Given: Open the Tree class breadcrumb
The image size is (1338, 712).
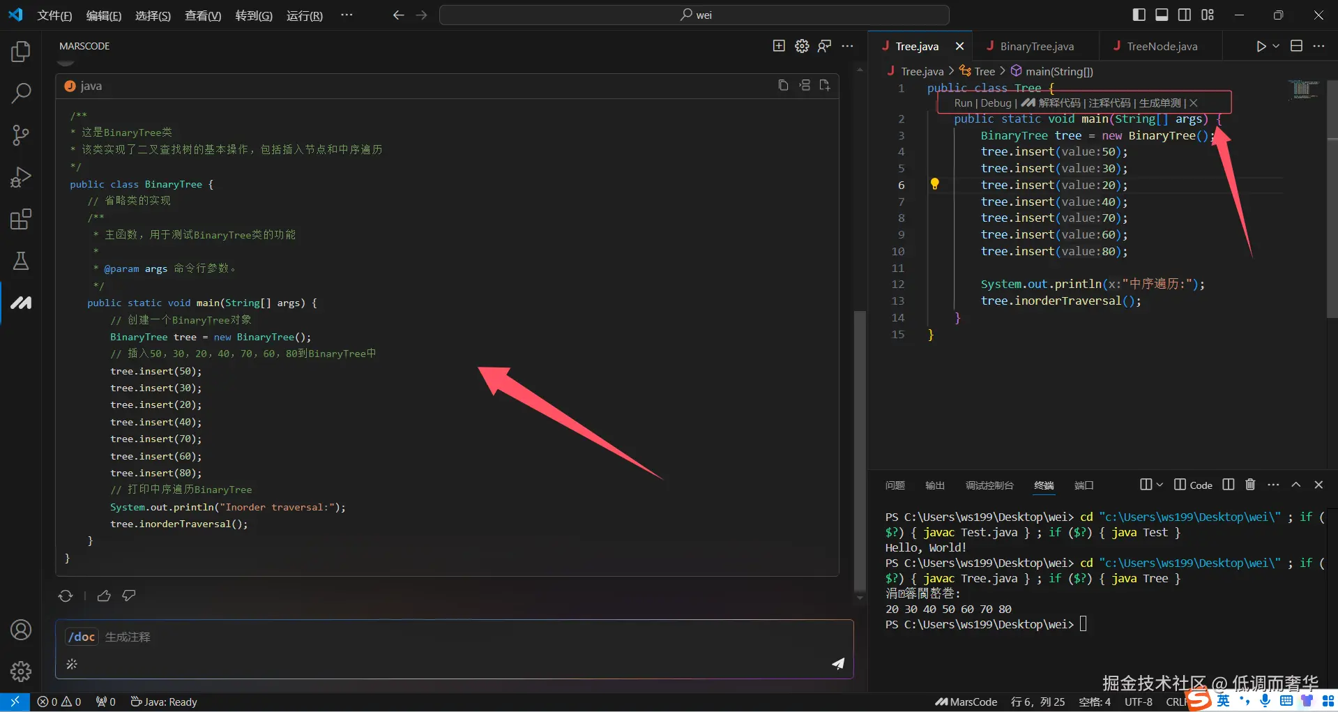Looking at the screenshot, I should click(977, 71).
